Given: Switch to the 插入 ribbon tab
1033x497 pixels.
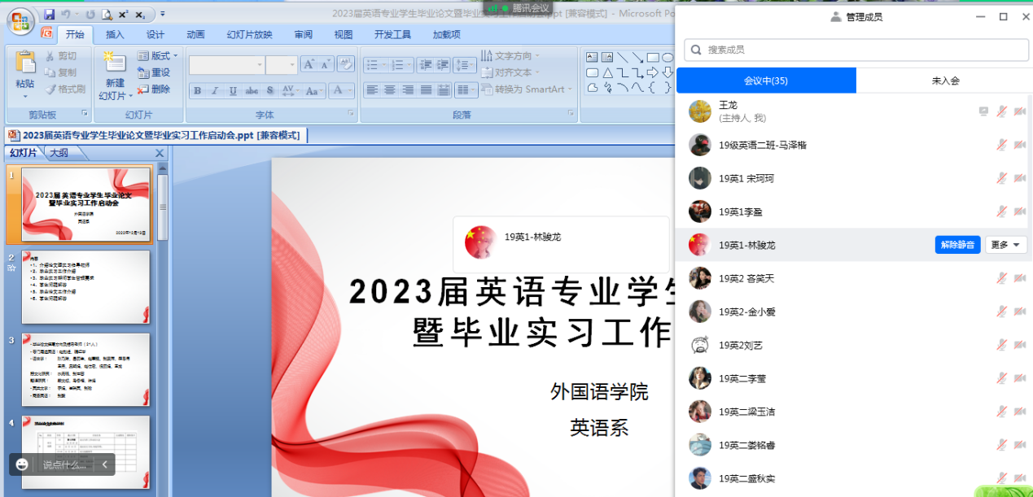Looking at the screenshot, I should (x=115, y=34).
